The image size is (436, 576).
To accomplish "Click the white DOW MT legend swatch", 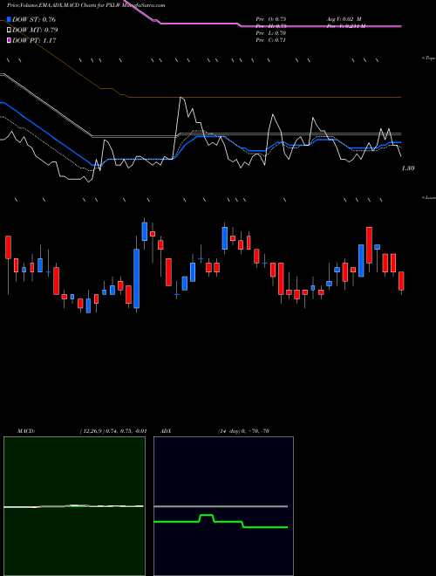I will pyautogui.click(x=10, y=30).
